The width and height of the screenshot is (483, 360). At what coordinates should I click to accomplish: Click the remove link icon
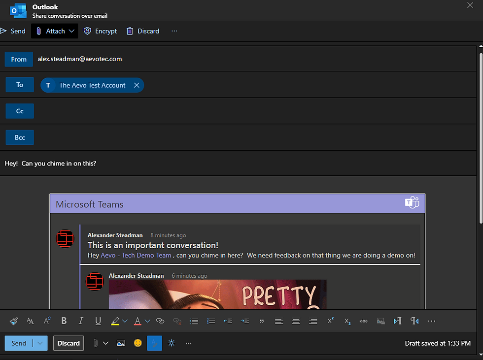tap(177, 321)
